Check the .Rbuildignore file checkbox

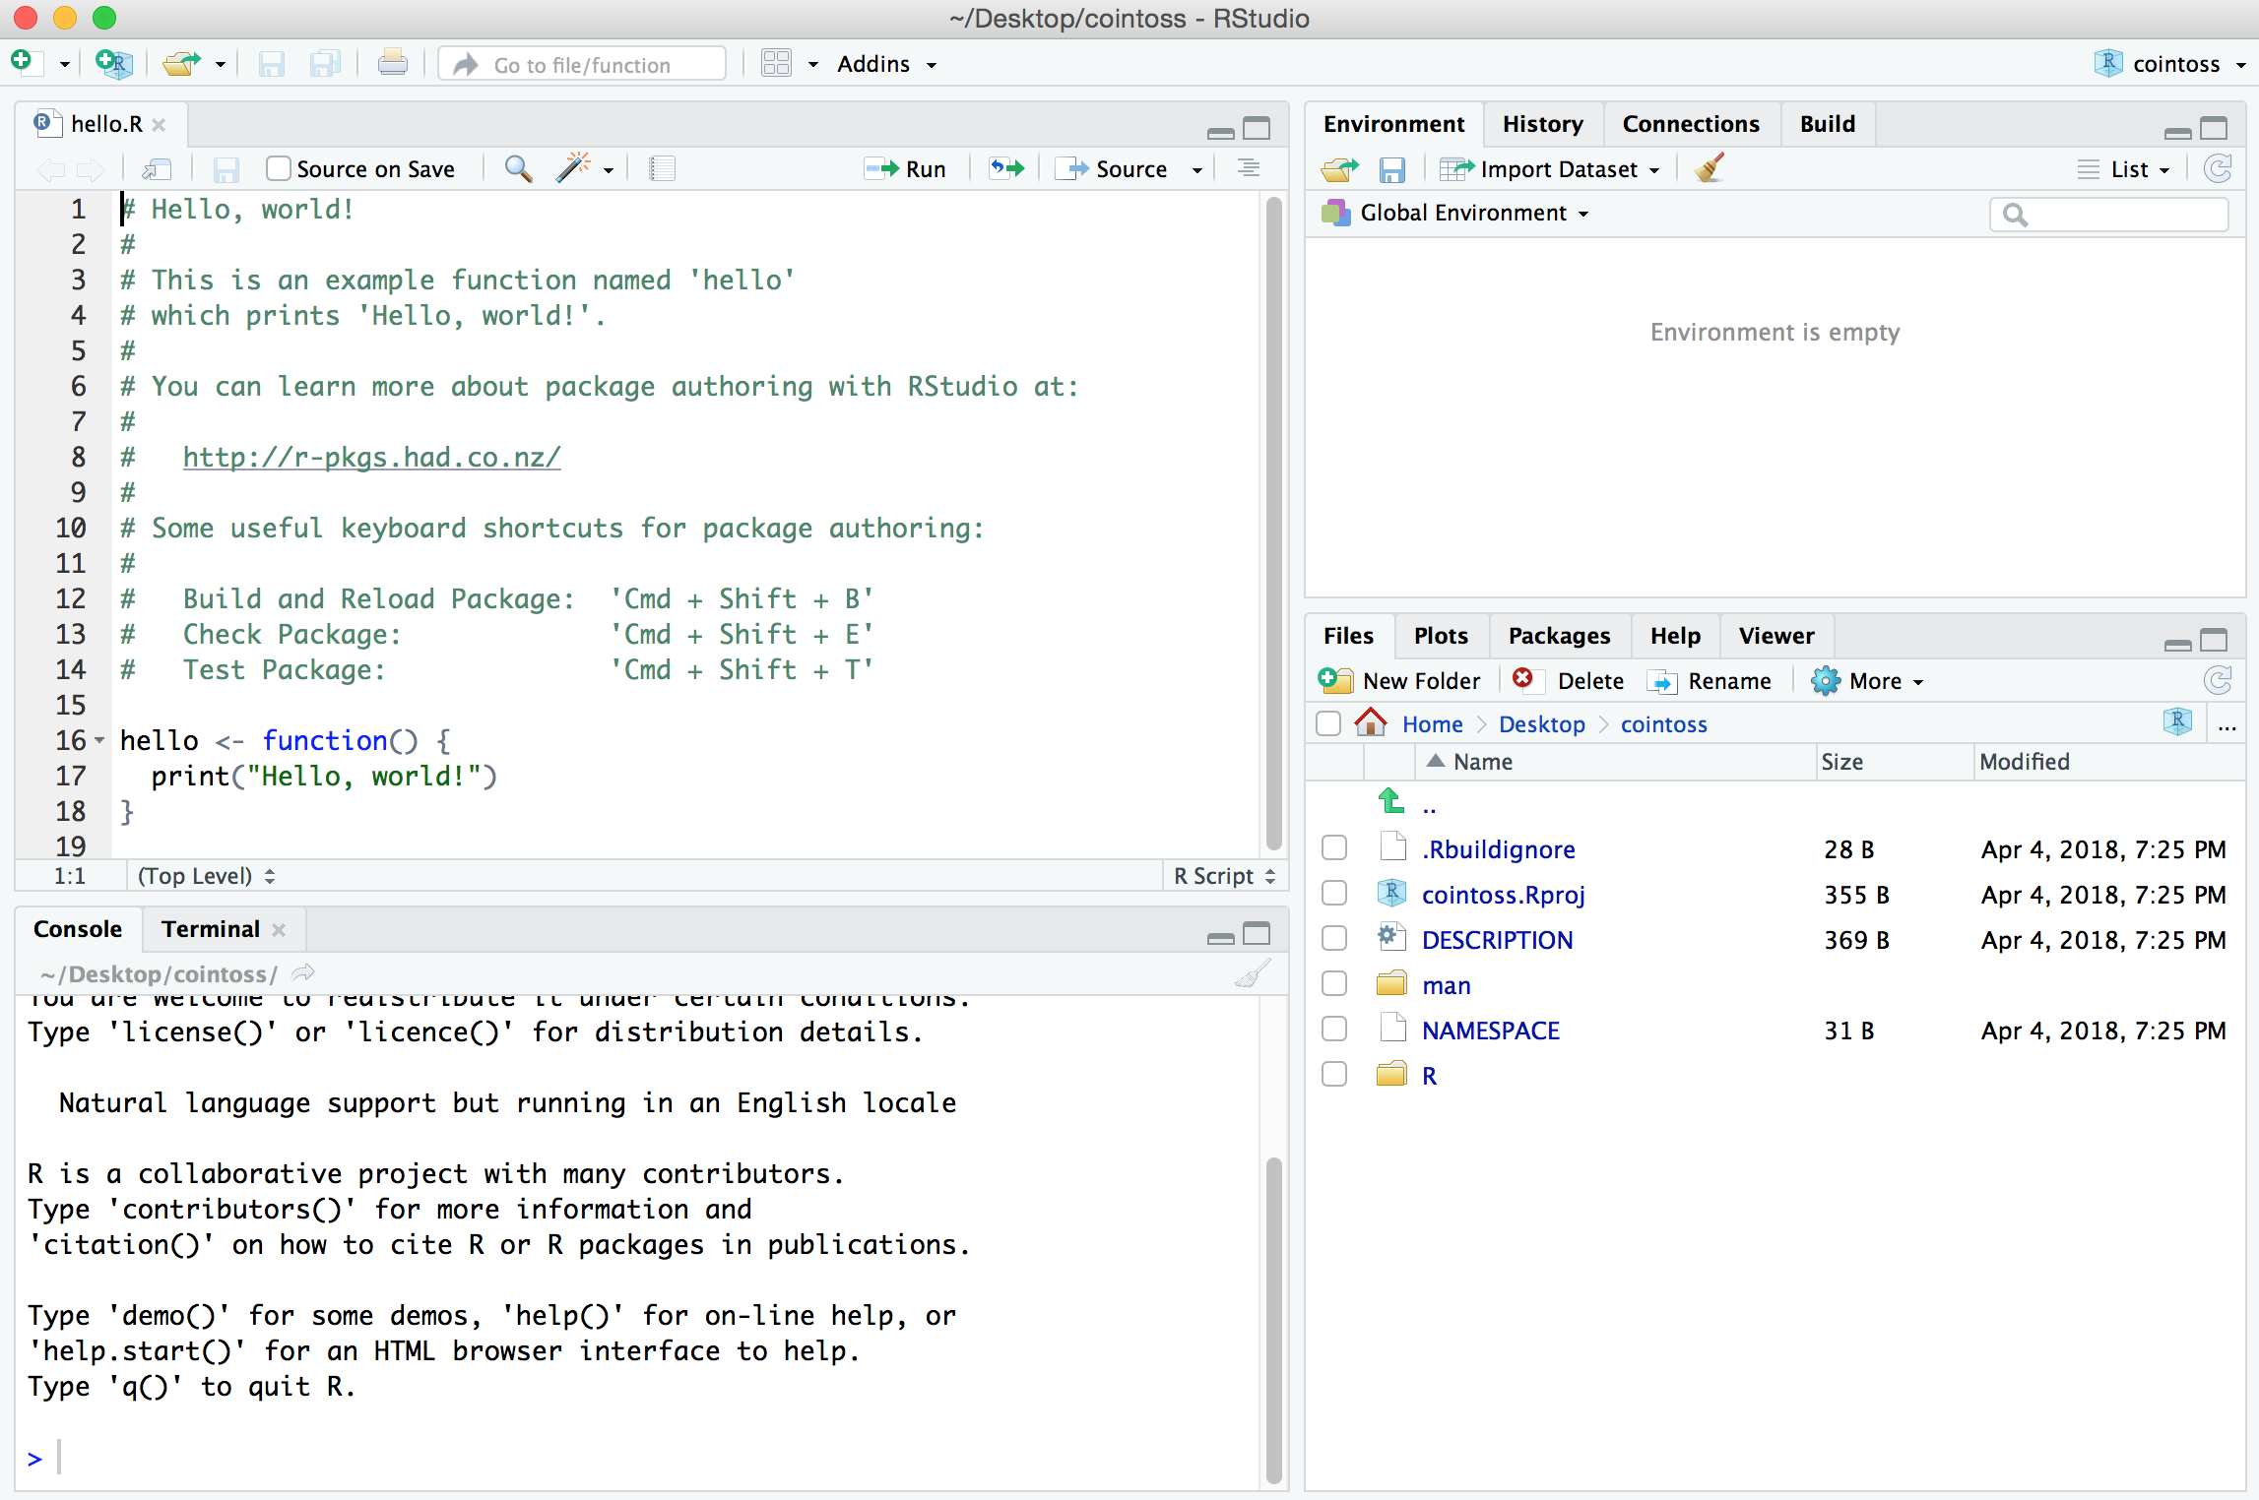point(1334,847)
